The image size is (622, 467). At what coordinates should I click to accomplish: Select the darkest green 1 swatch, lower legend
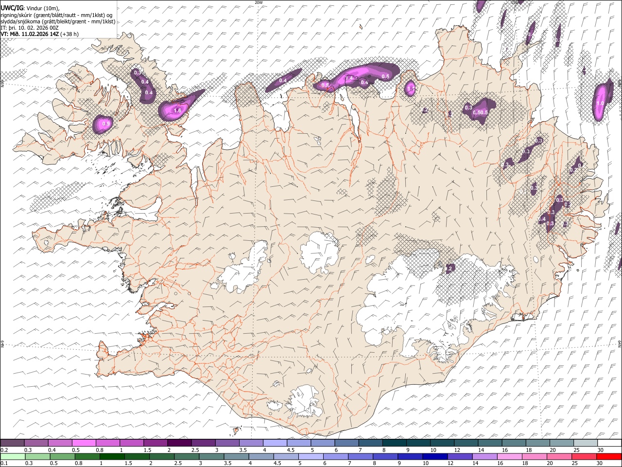111,456
